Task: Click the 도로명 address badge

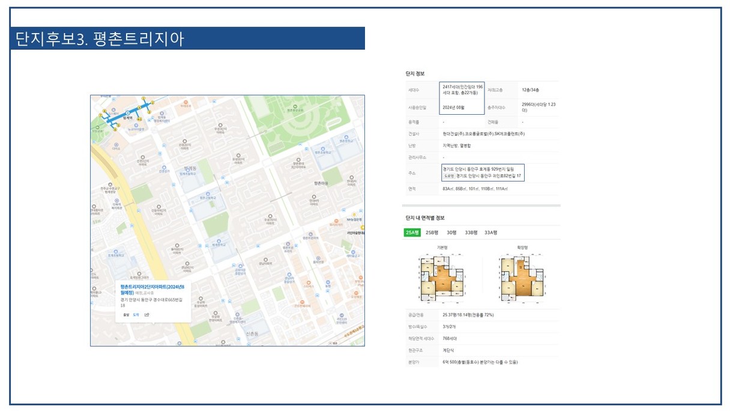Action: [x=448, y=177]
